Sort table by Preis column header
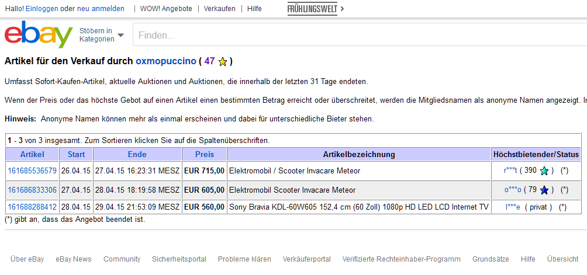587x275 pixels. tap(205, 154)
